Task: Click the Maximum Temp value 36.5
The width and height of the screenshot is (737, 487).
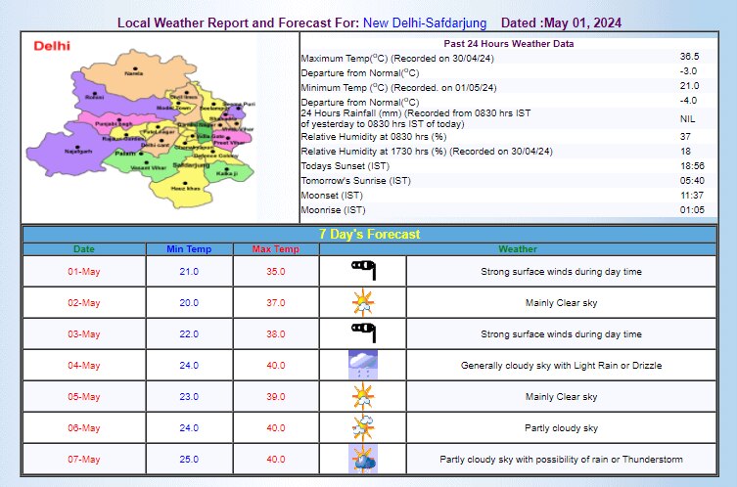Action: click(x=689, y=57)
